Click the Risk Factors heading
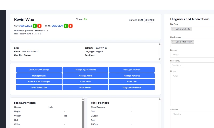 coord(100,103)
